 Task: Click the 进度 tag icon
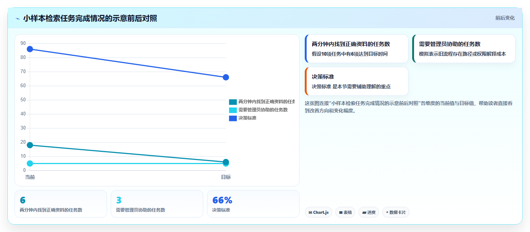[x=364, y=213]
